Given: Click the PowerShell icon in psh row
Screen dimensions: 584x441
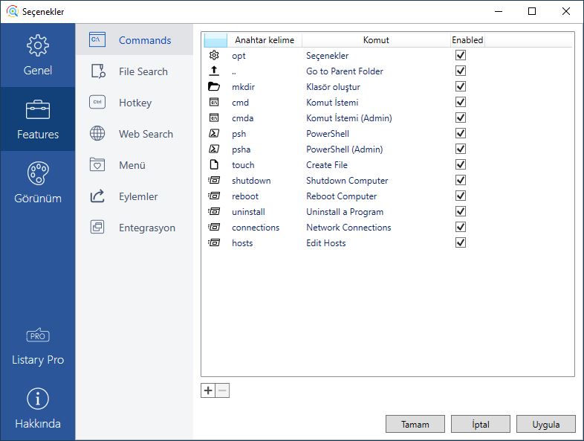Looking at the screenshot, I should pos(214,133).
